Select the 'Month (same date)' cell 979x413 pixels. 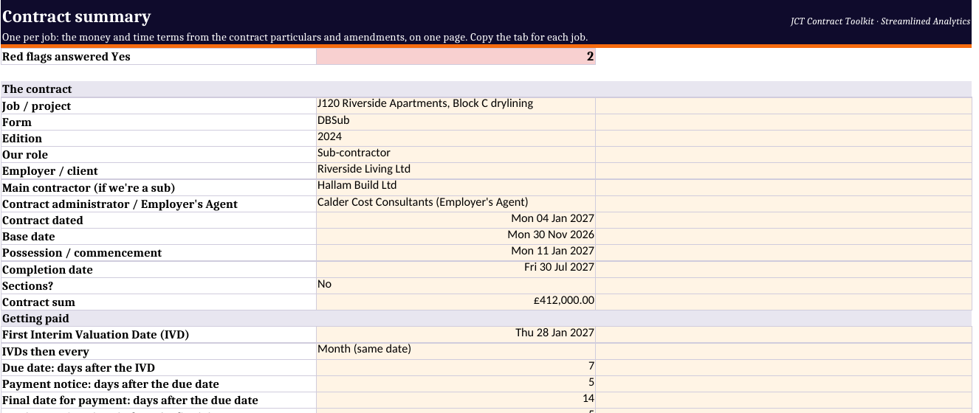pos(456,351)
